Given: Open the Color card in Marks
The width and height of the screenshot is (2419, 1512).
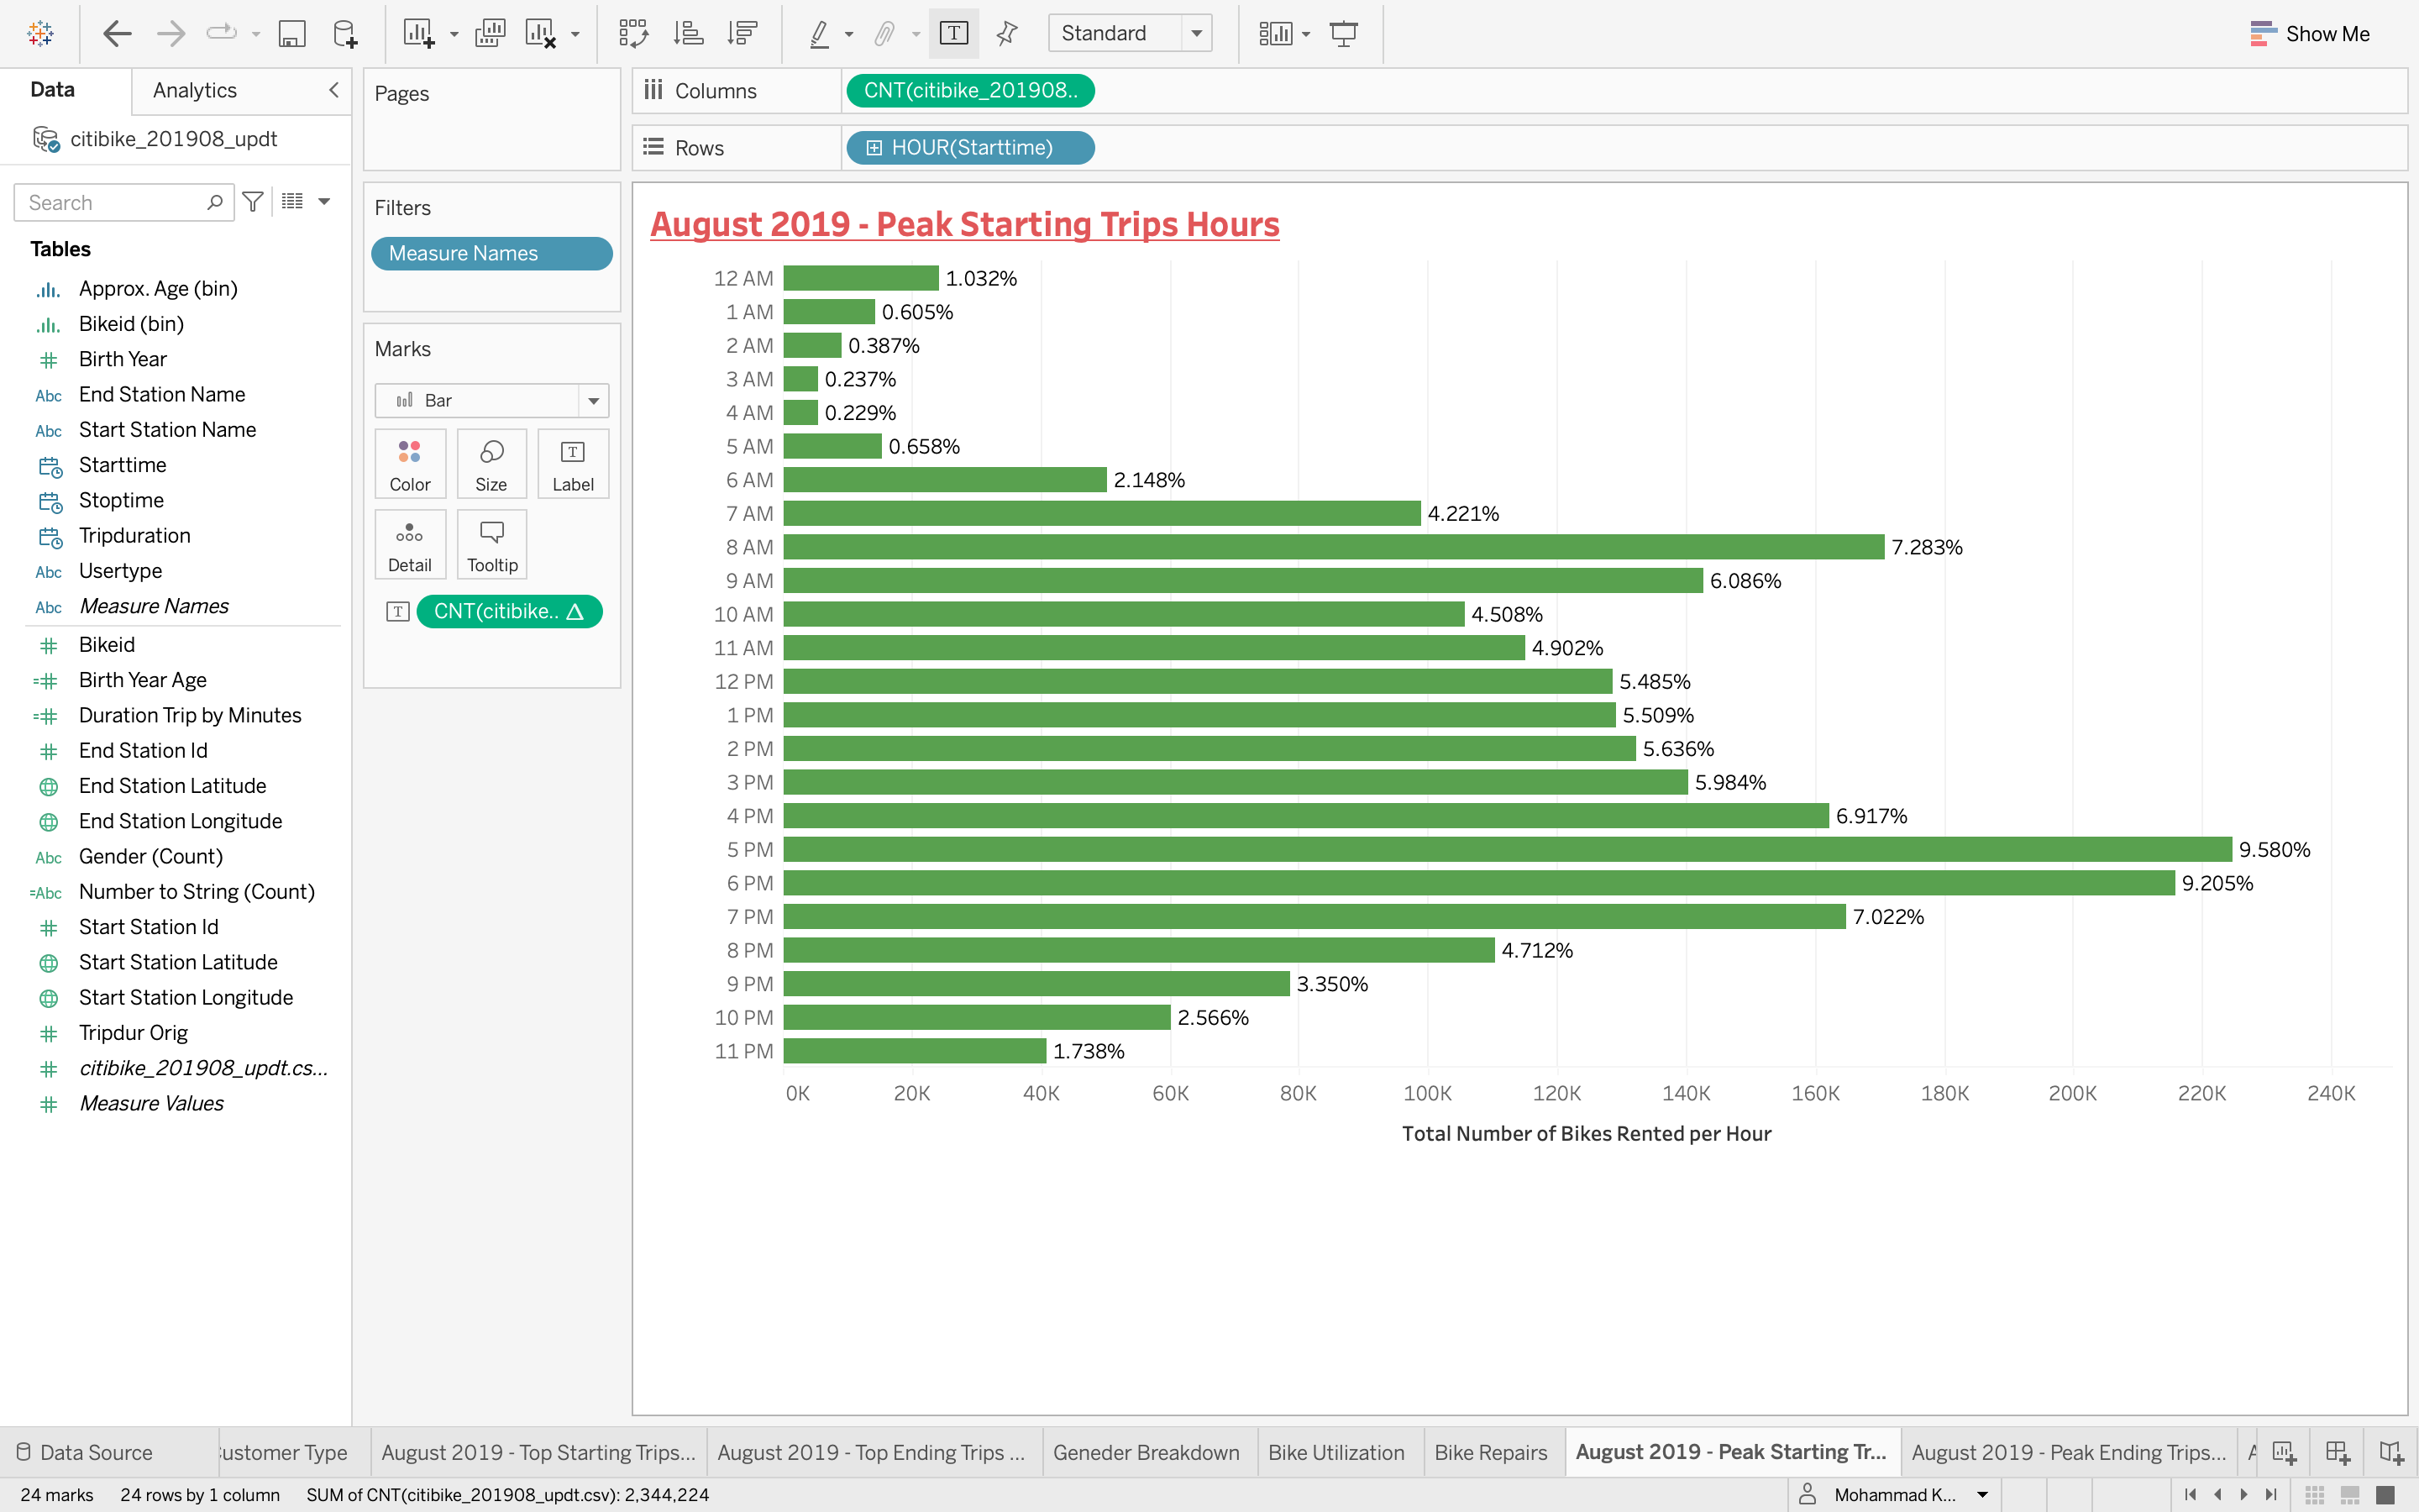Looking at the screenshot, I should coord(410,464).
